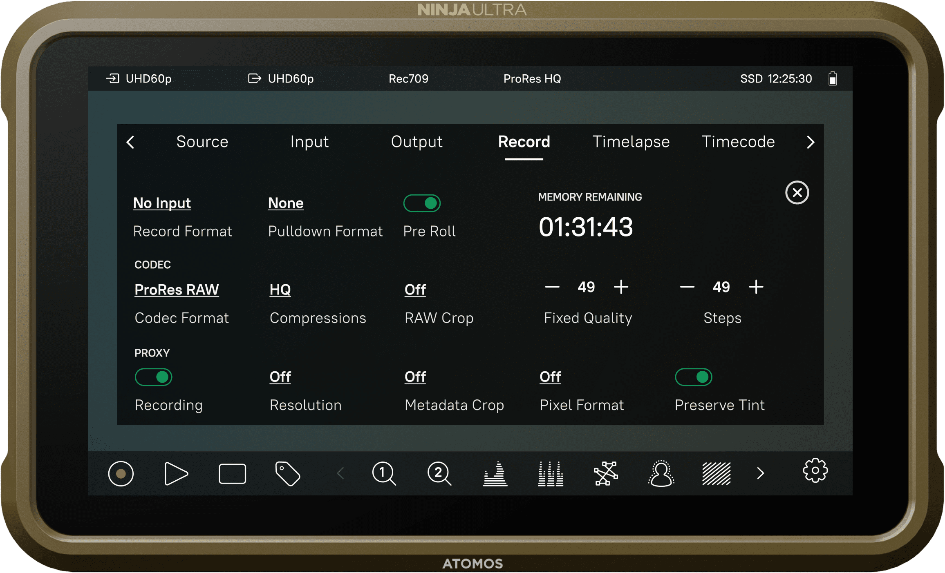
Task: Change proxy Resolution Off setting
Action: (x=280, y=377)
